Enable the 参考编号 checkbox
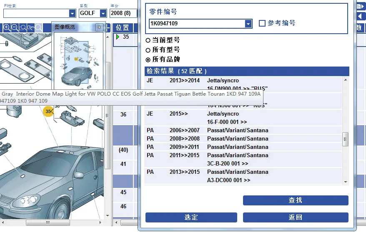 [x=262, y=23]
